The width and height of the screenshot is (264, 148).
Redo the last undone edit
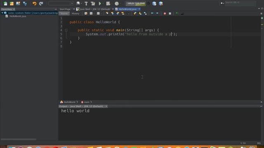41,3
